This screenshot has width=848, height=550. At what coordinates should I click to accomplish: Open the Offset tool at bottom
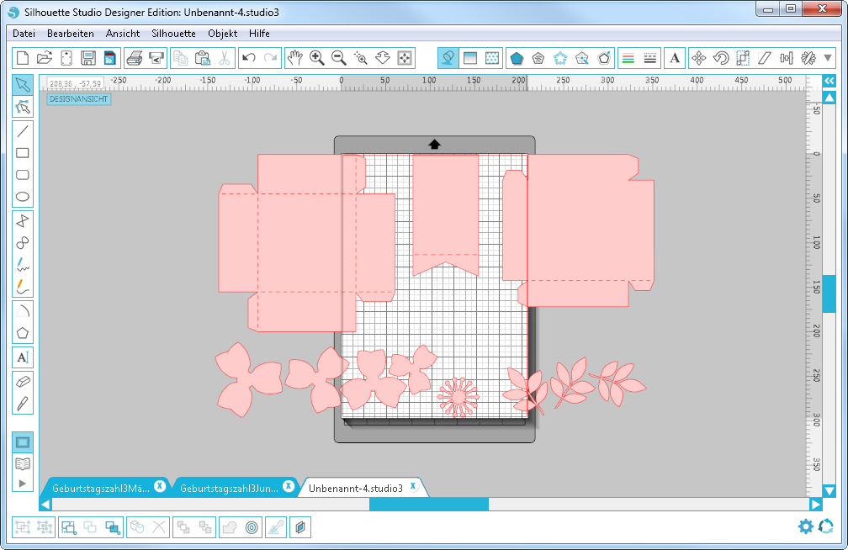click(x=251, y=527)
